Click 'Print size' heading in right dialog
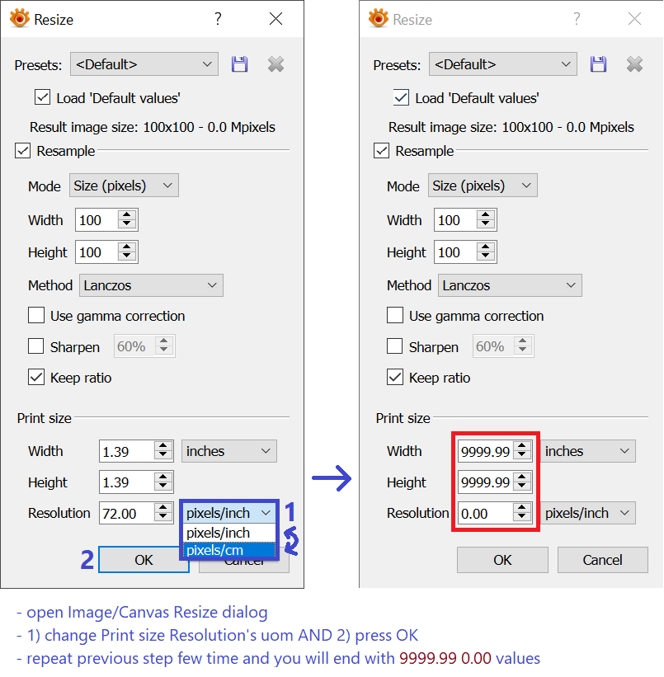This screenshot has width=664, height=677. [x=403, y=418]
